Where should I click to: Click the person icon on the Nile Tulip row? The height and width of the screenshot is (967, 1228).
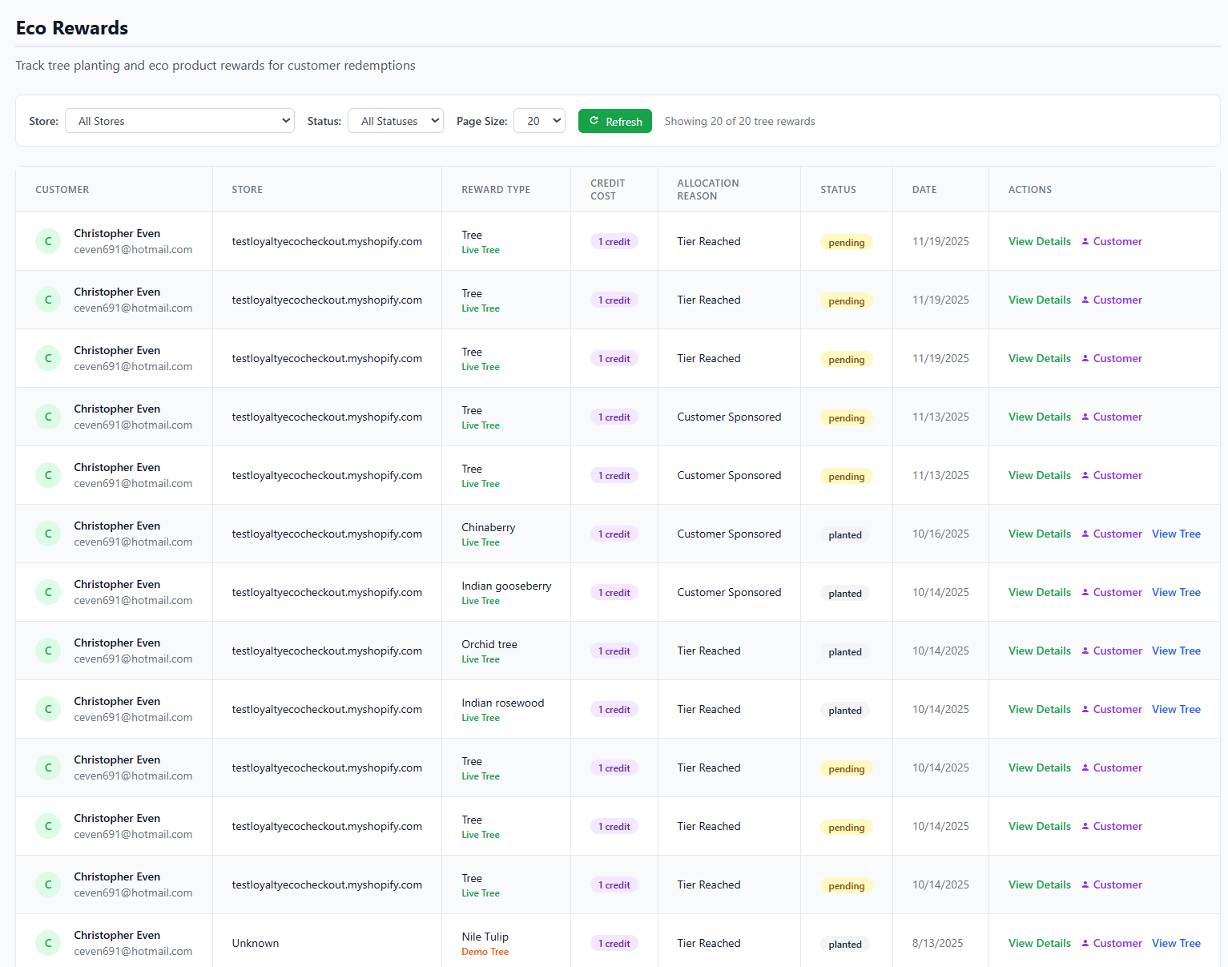coord(1085,943)
